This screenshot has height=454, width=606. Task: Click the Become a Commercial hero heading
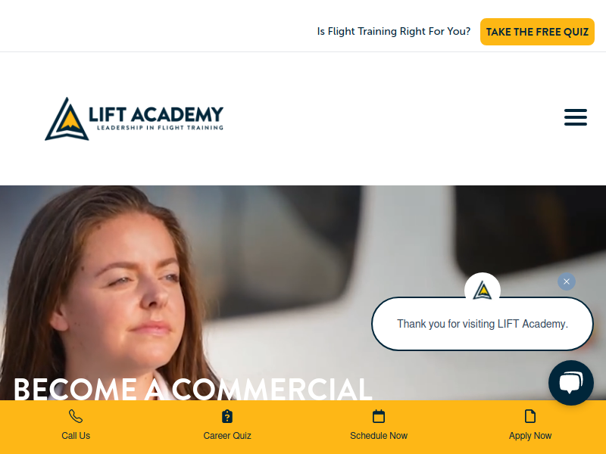coord(192,388)
